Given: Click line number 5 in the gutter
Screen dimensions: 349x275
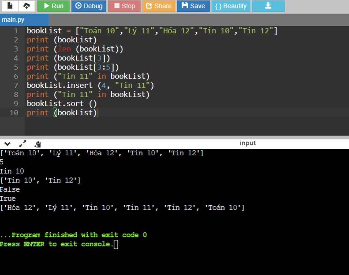Looking at the screenshot, I should tap(16, 67).
